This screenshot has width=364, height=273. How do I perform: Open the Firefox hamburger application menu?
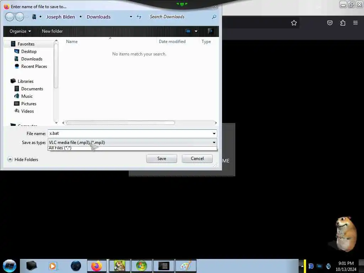pyautogui.click(x=355, y=23)
